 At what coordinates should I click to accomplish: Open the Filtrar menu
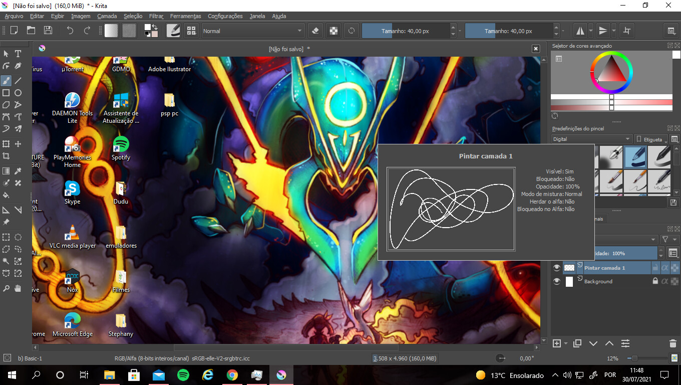[156, 16]
